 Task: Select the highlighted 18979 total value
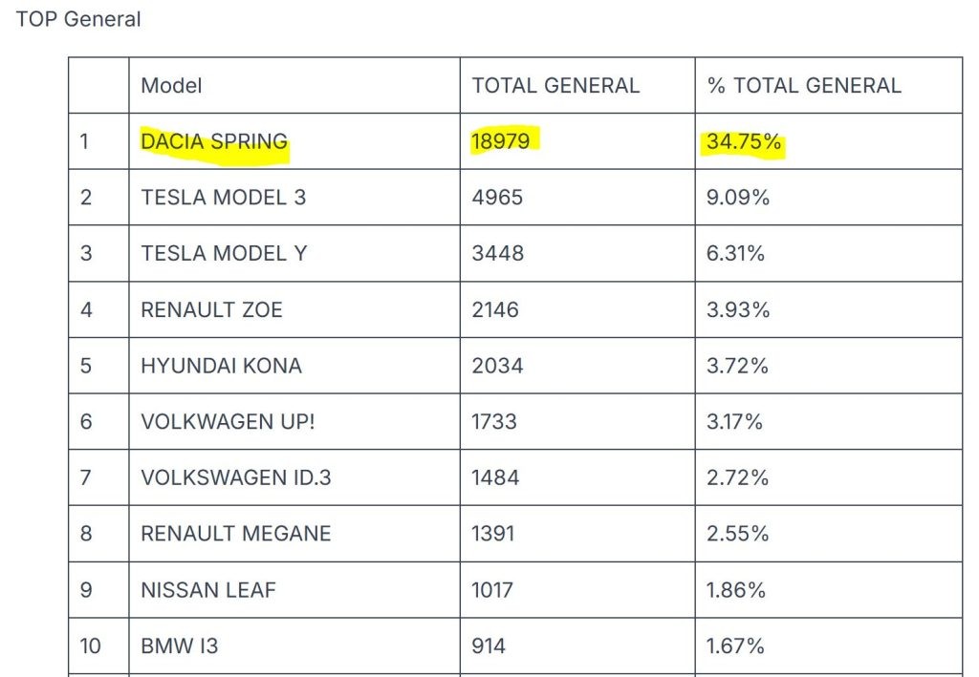click(506, 141)
